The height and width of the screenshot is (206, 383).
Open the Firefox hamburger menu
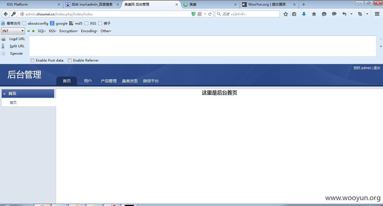[x=377, y=14]
